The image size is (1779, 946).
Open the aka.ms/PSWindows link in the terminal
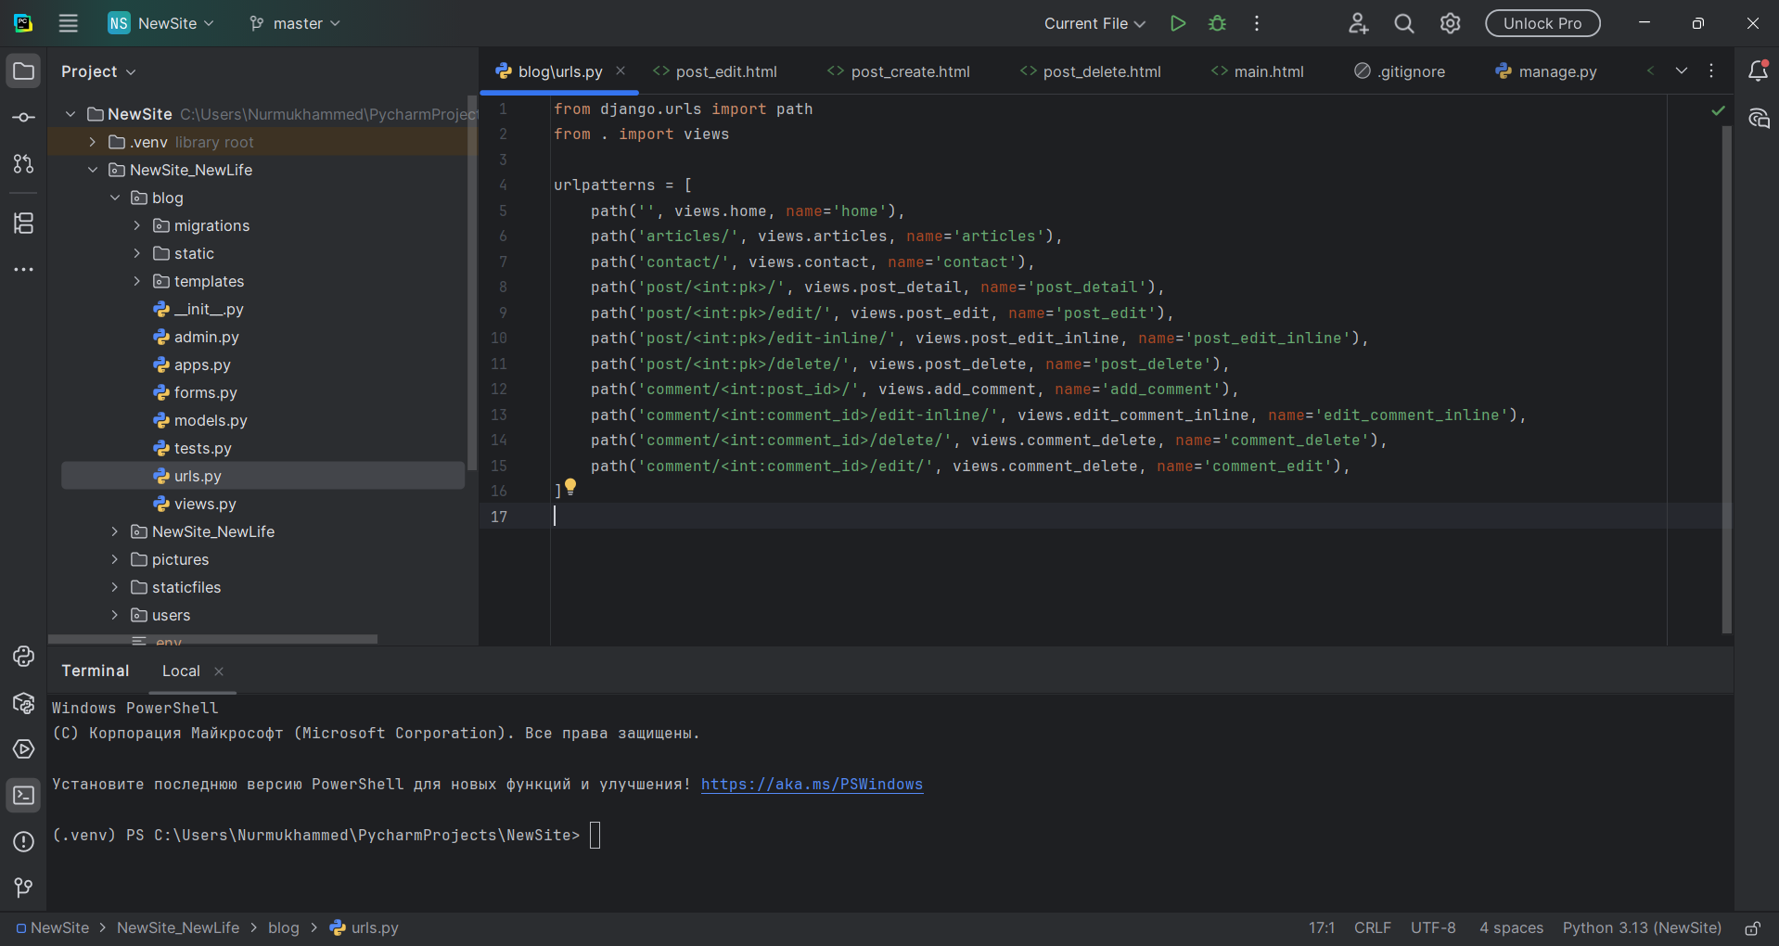pos(812,785)
